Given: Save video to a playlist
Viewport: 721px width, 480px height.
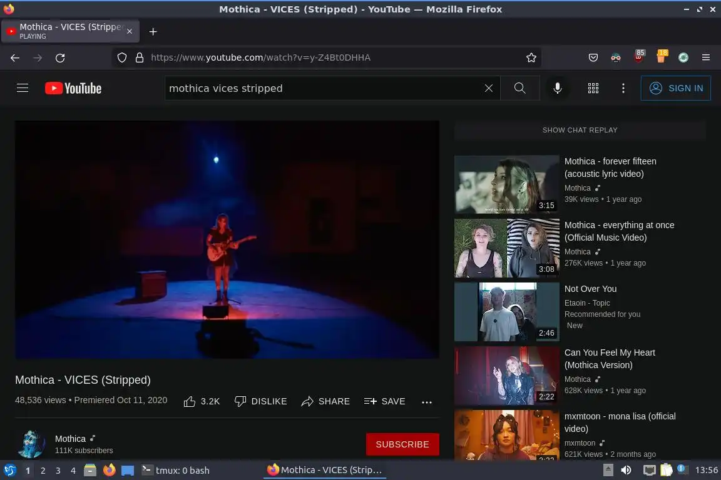Looking at the screenshot, I should [x=384, y=401].
